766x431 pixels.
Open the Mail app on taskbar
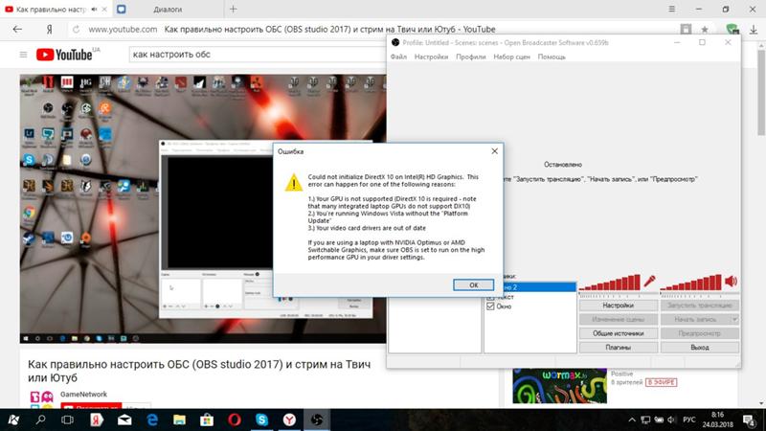124,420
